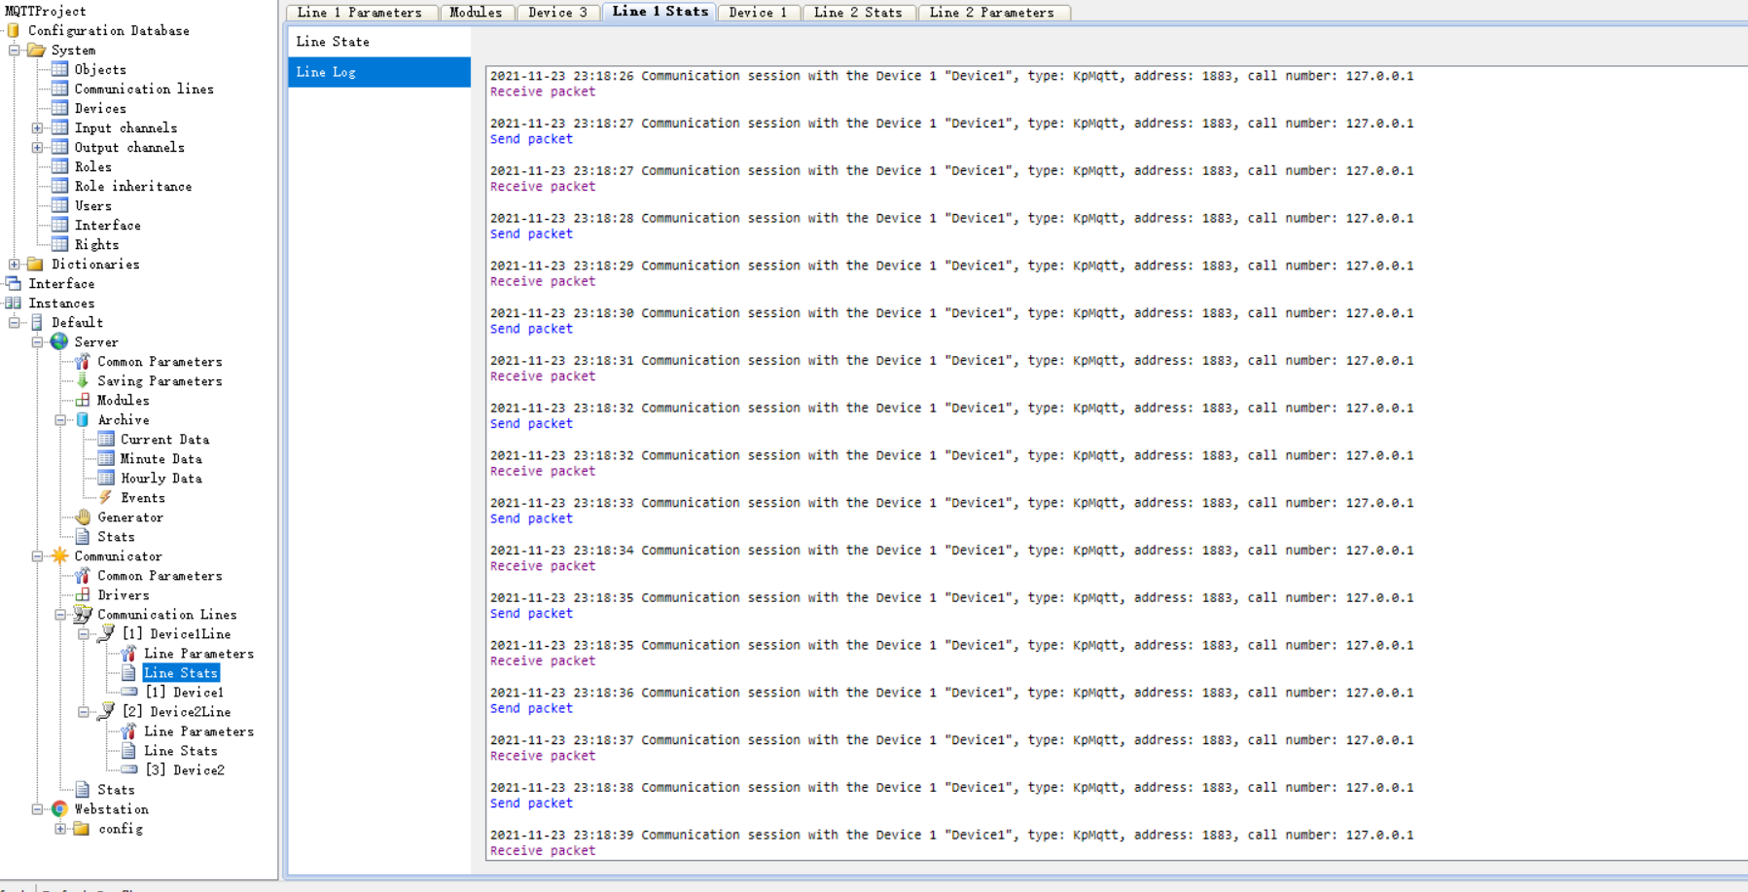Viewport: 1748px width, 892px height.
Task: Select the Modules icon under Server
Action: pyautogui.click(x=84, y=400)
